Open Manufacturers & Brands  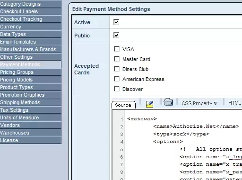pyautogui.click(x=31, y=49)
